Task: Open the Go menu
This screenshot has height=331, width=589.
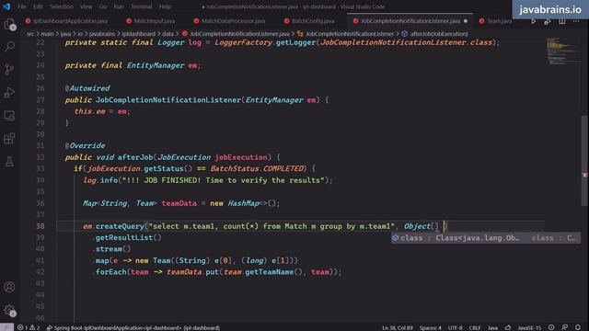Action: pos(103,6)
